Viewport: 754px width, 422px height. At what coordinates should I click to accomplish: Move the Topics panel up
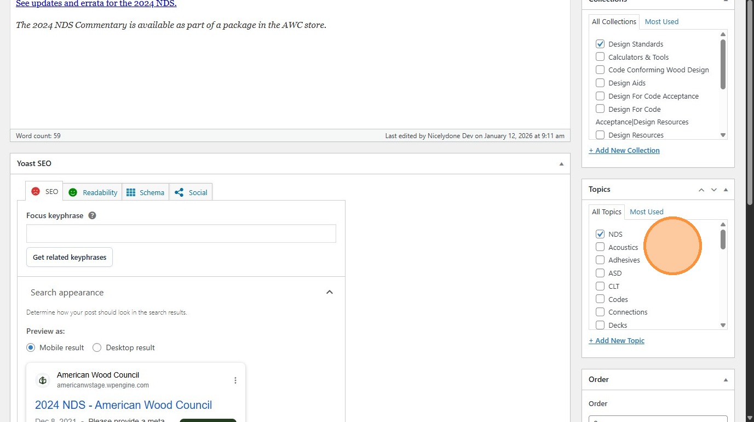701,190
